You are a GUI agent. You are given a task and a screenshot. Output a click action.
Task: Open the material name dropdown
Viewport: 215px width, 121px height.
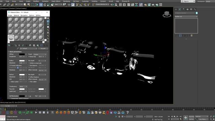point(28,48)
